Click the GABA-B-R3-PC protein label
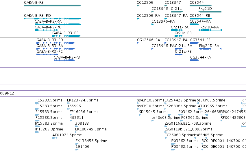 (x=49, y=52)
